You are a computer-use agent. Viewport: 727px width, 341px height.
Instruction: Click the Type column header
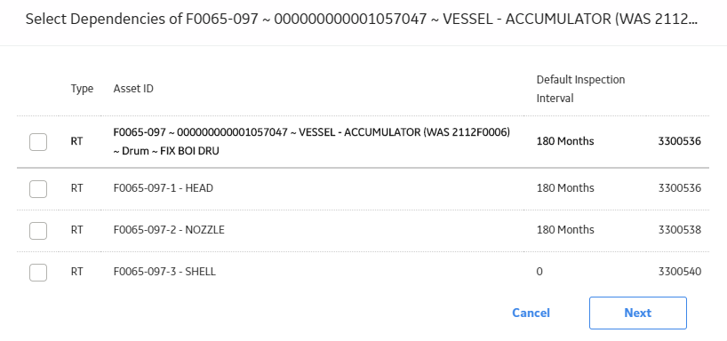tap(82, 89)
